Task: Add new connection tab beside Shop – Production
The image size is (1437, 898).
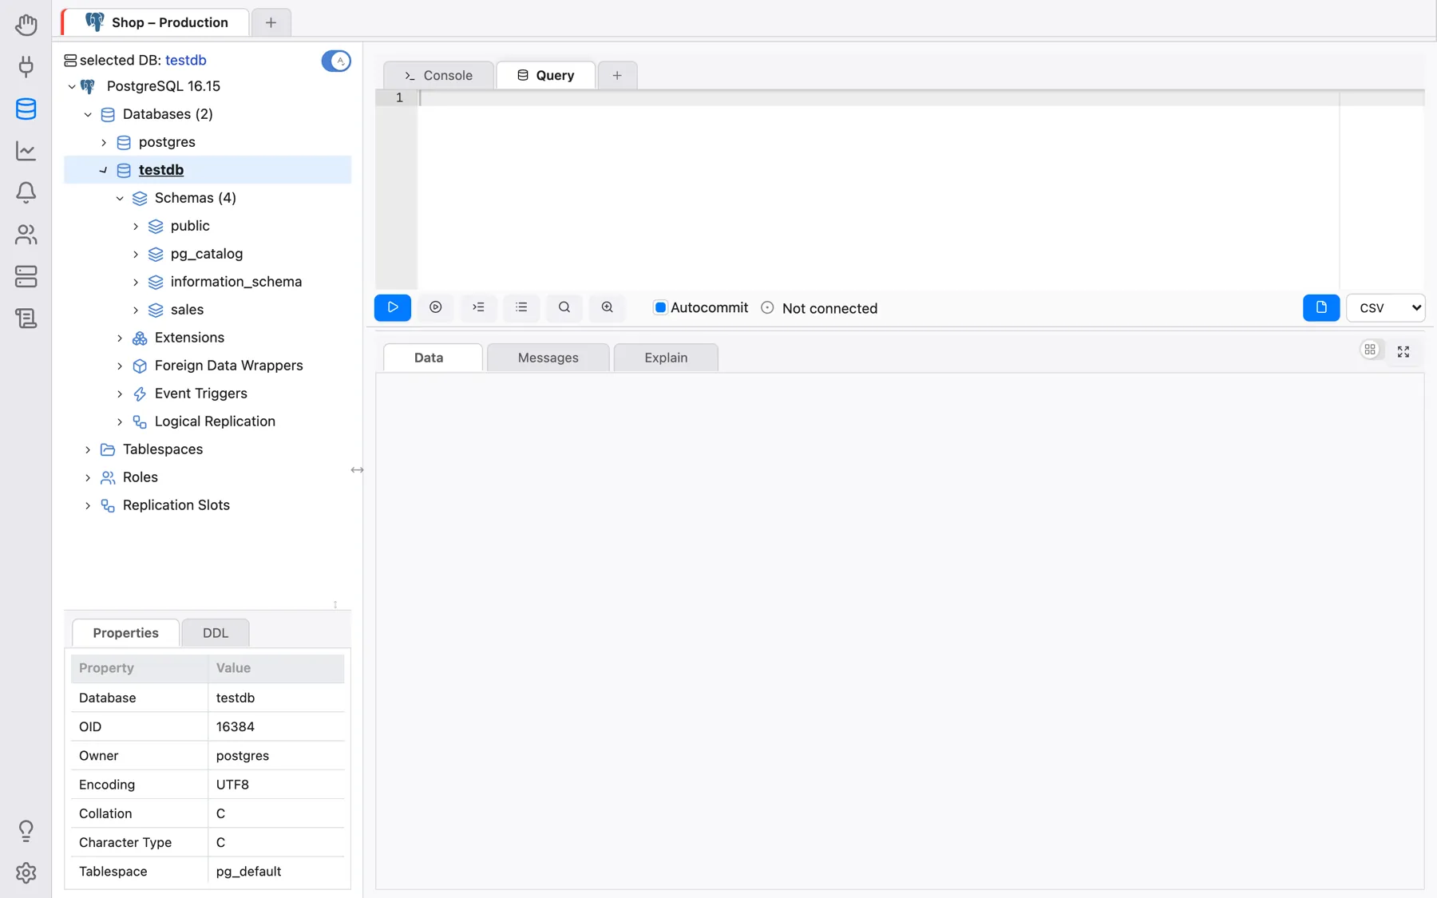Action: pyautogui.click(x=271, y=22)
